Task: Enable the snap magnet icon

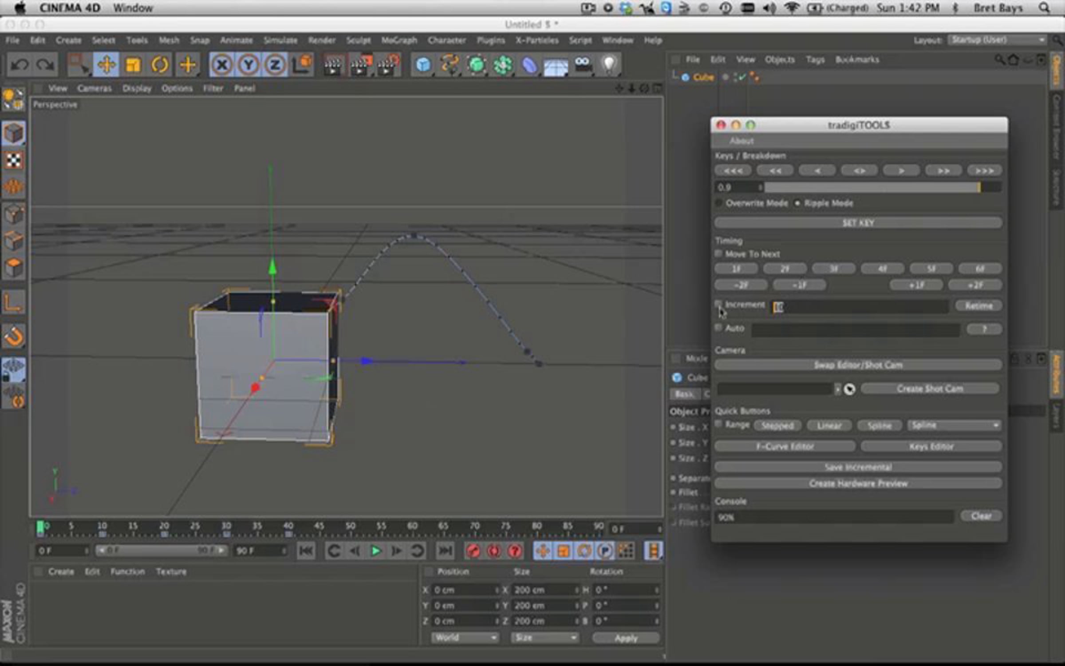Action: coord(14,337)
